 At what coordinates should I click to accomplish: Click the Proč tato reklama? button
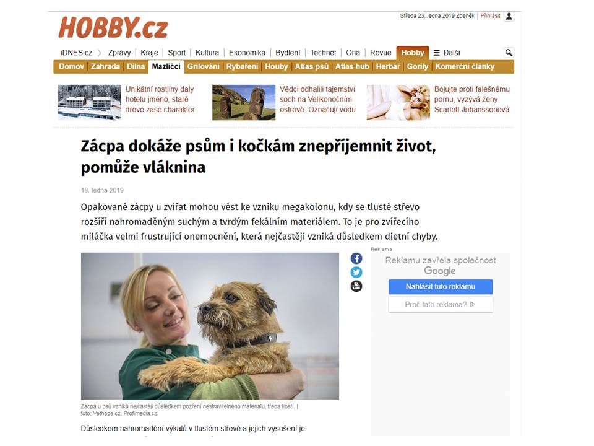click(441, 305)
